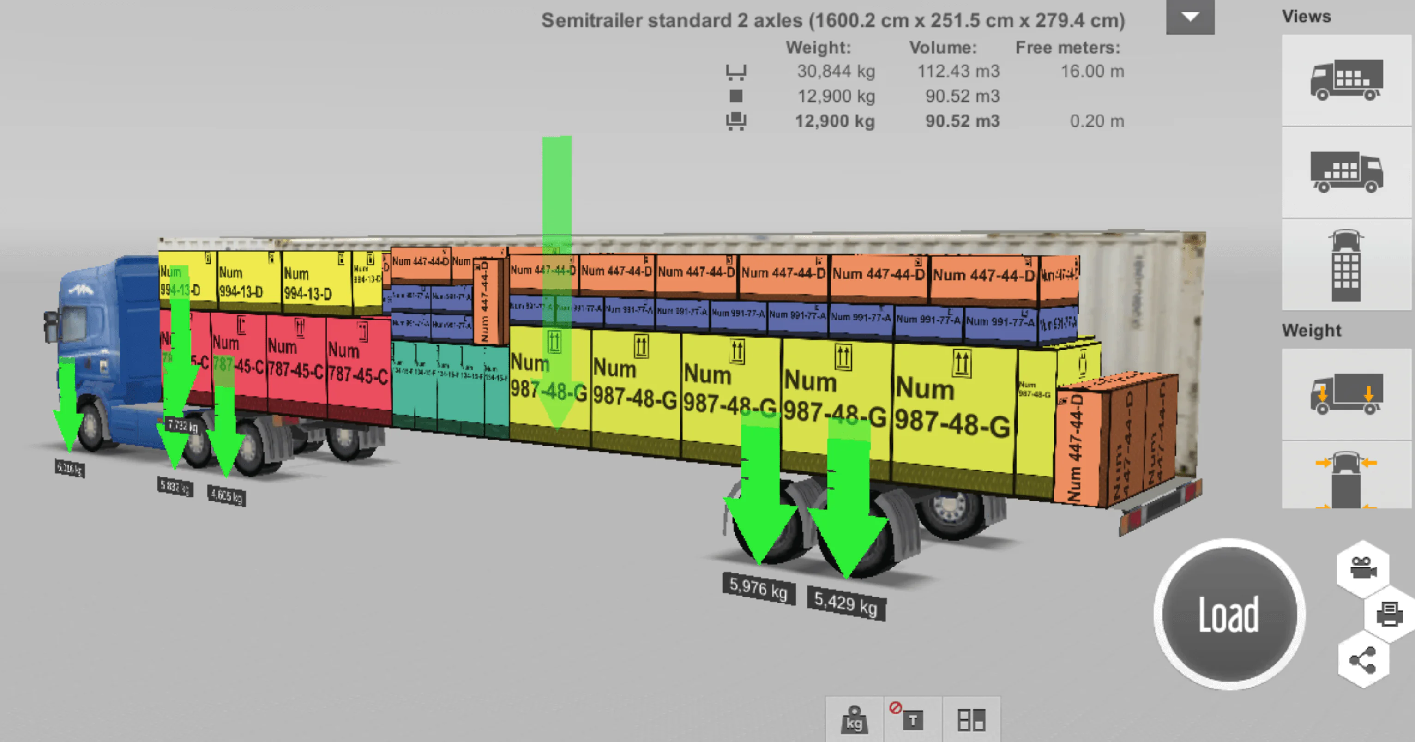Select the right side truck view
The width and height of the screenshot is (1415, 742).
(1346, 172)
